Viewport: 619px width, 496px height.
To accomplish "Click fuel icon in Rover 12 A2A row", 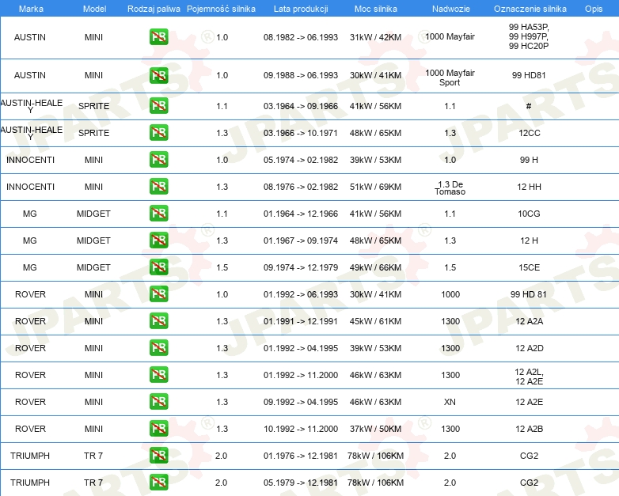I will click(158, 321).
